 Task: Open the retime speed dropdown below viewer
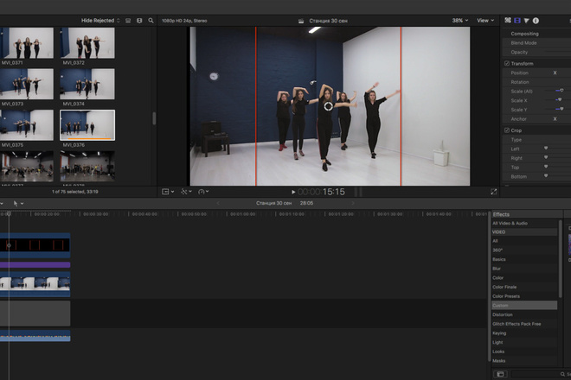203,192
